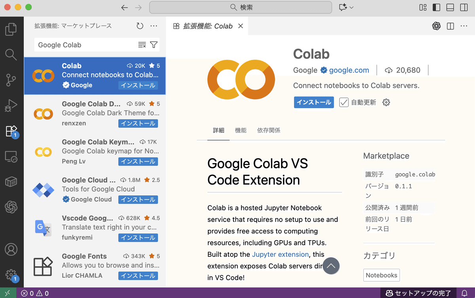
Task: Open the Accounts icon in the activity bar
Action: click(12, 249)
